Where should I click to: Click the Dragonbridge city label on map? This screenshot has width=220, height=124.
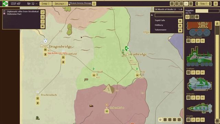point(60,46)
